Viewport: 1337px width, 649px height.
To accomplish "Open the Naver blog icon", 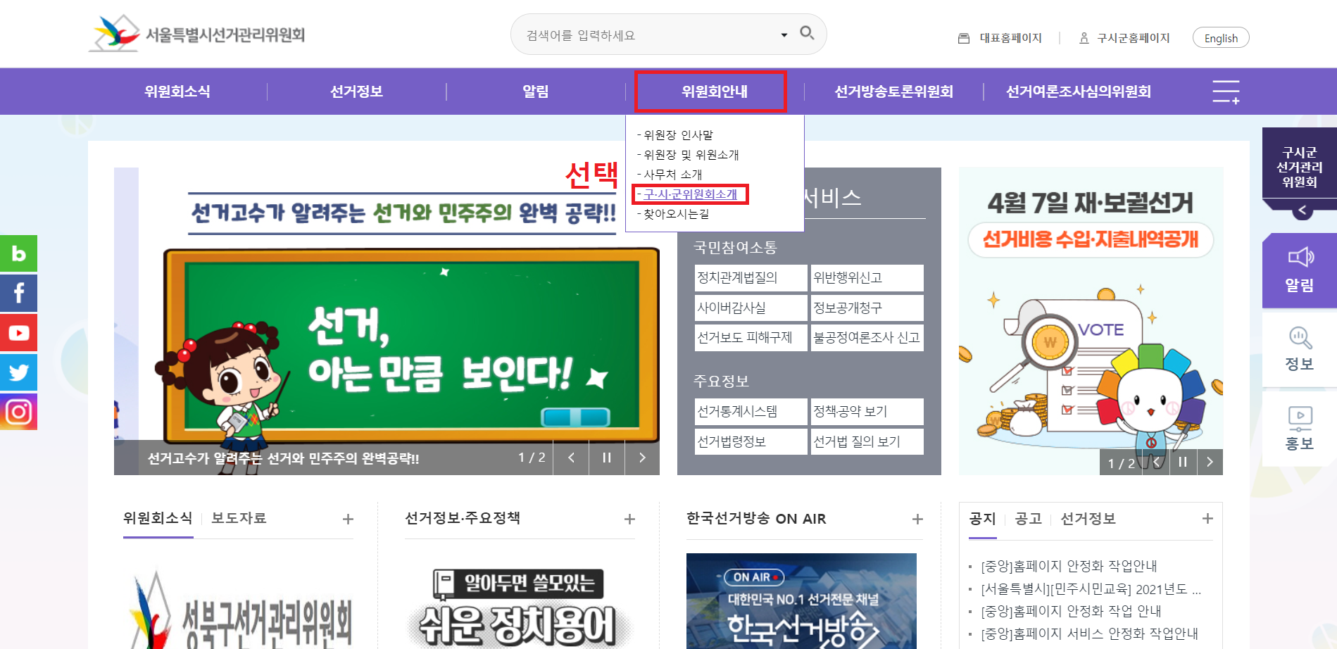I will 18,253.
